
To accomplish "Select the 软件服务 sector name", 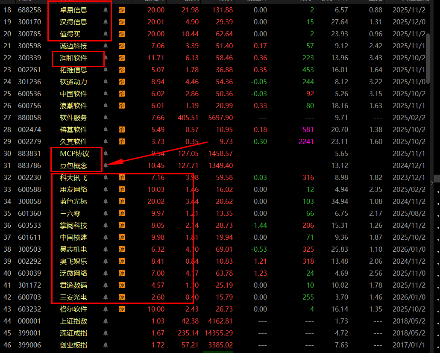I will pos(73,118).
